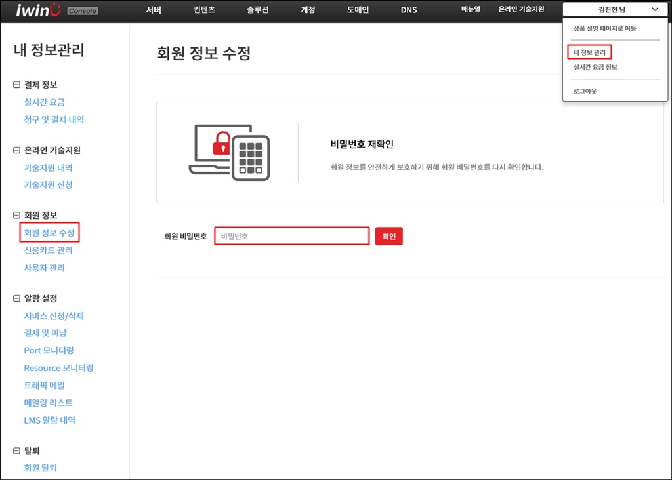Open the 매뉴얼 top link
This screenshot has height=480, width=672.
pos(471,9)
